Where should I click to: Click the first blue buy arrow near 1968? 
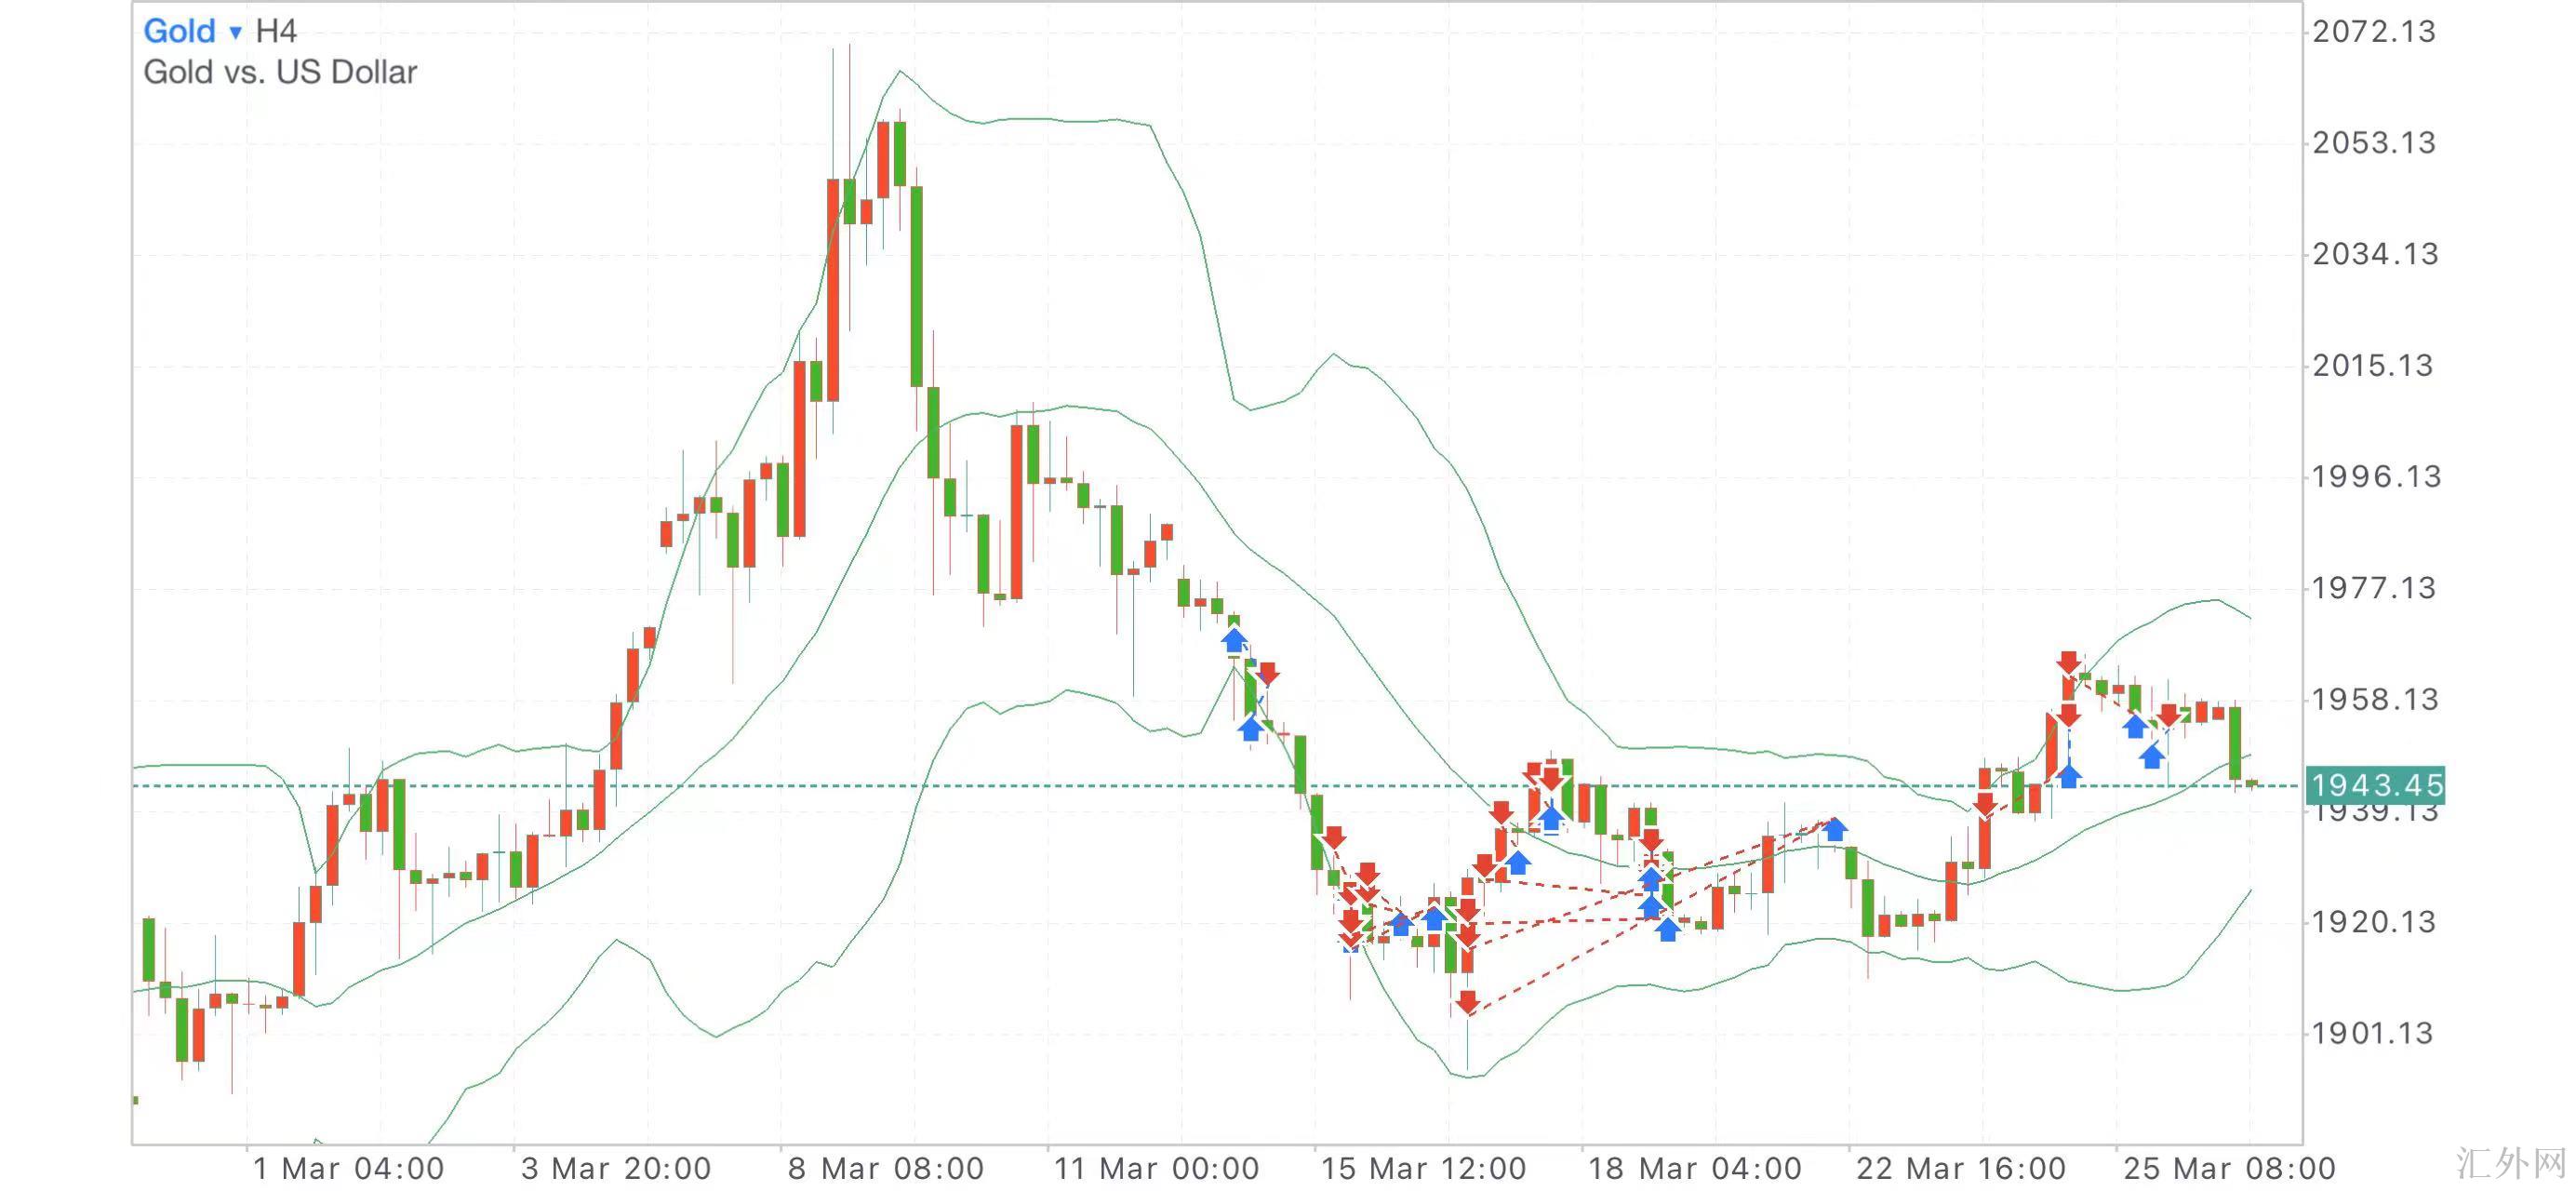[x=1234, y=640]
